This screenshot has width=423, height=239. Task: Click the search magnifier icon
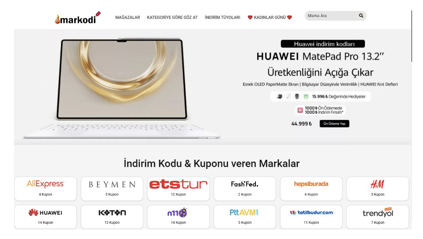[361, 16]
